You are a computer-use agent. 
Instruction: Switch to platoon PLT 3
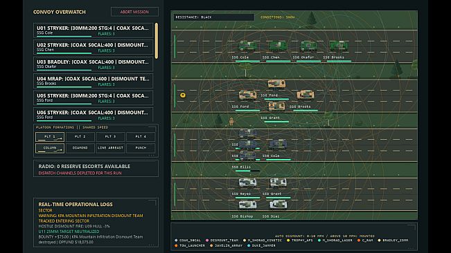click(110, 137)
